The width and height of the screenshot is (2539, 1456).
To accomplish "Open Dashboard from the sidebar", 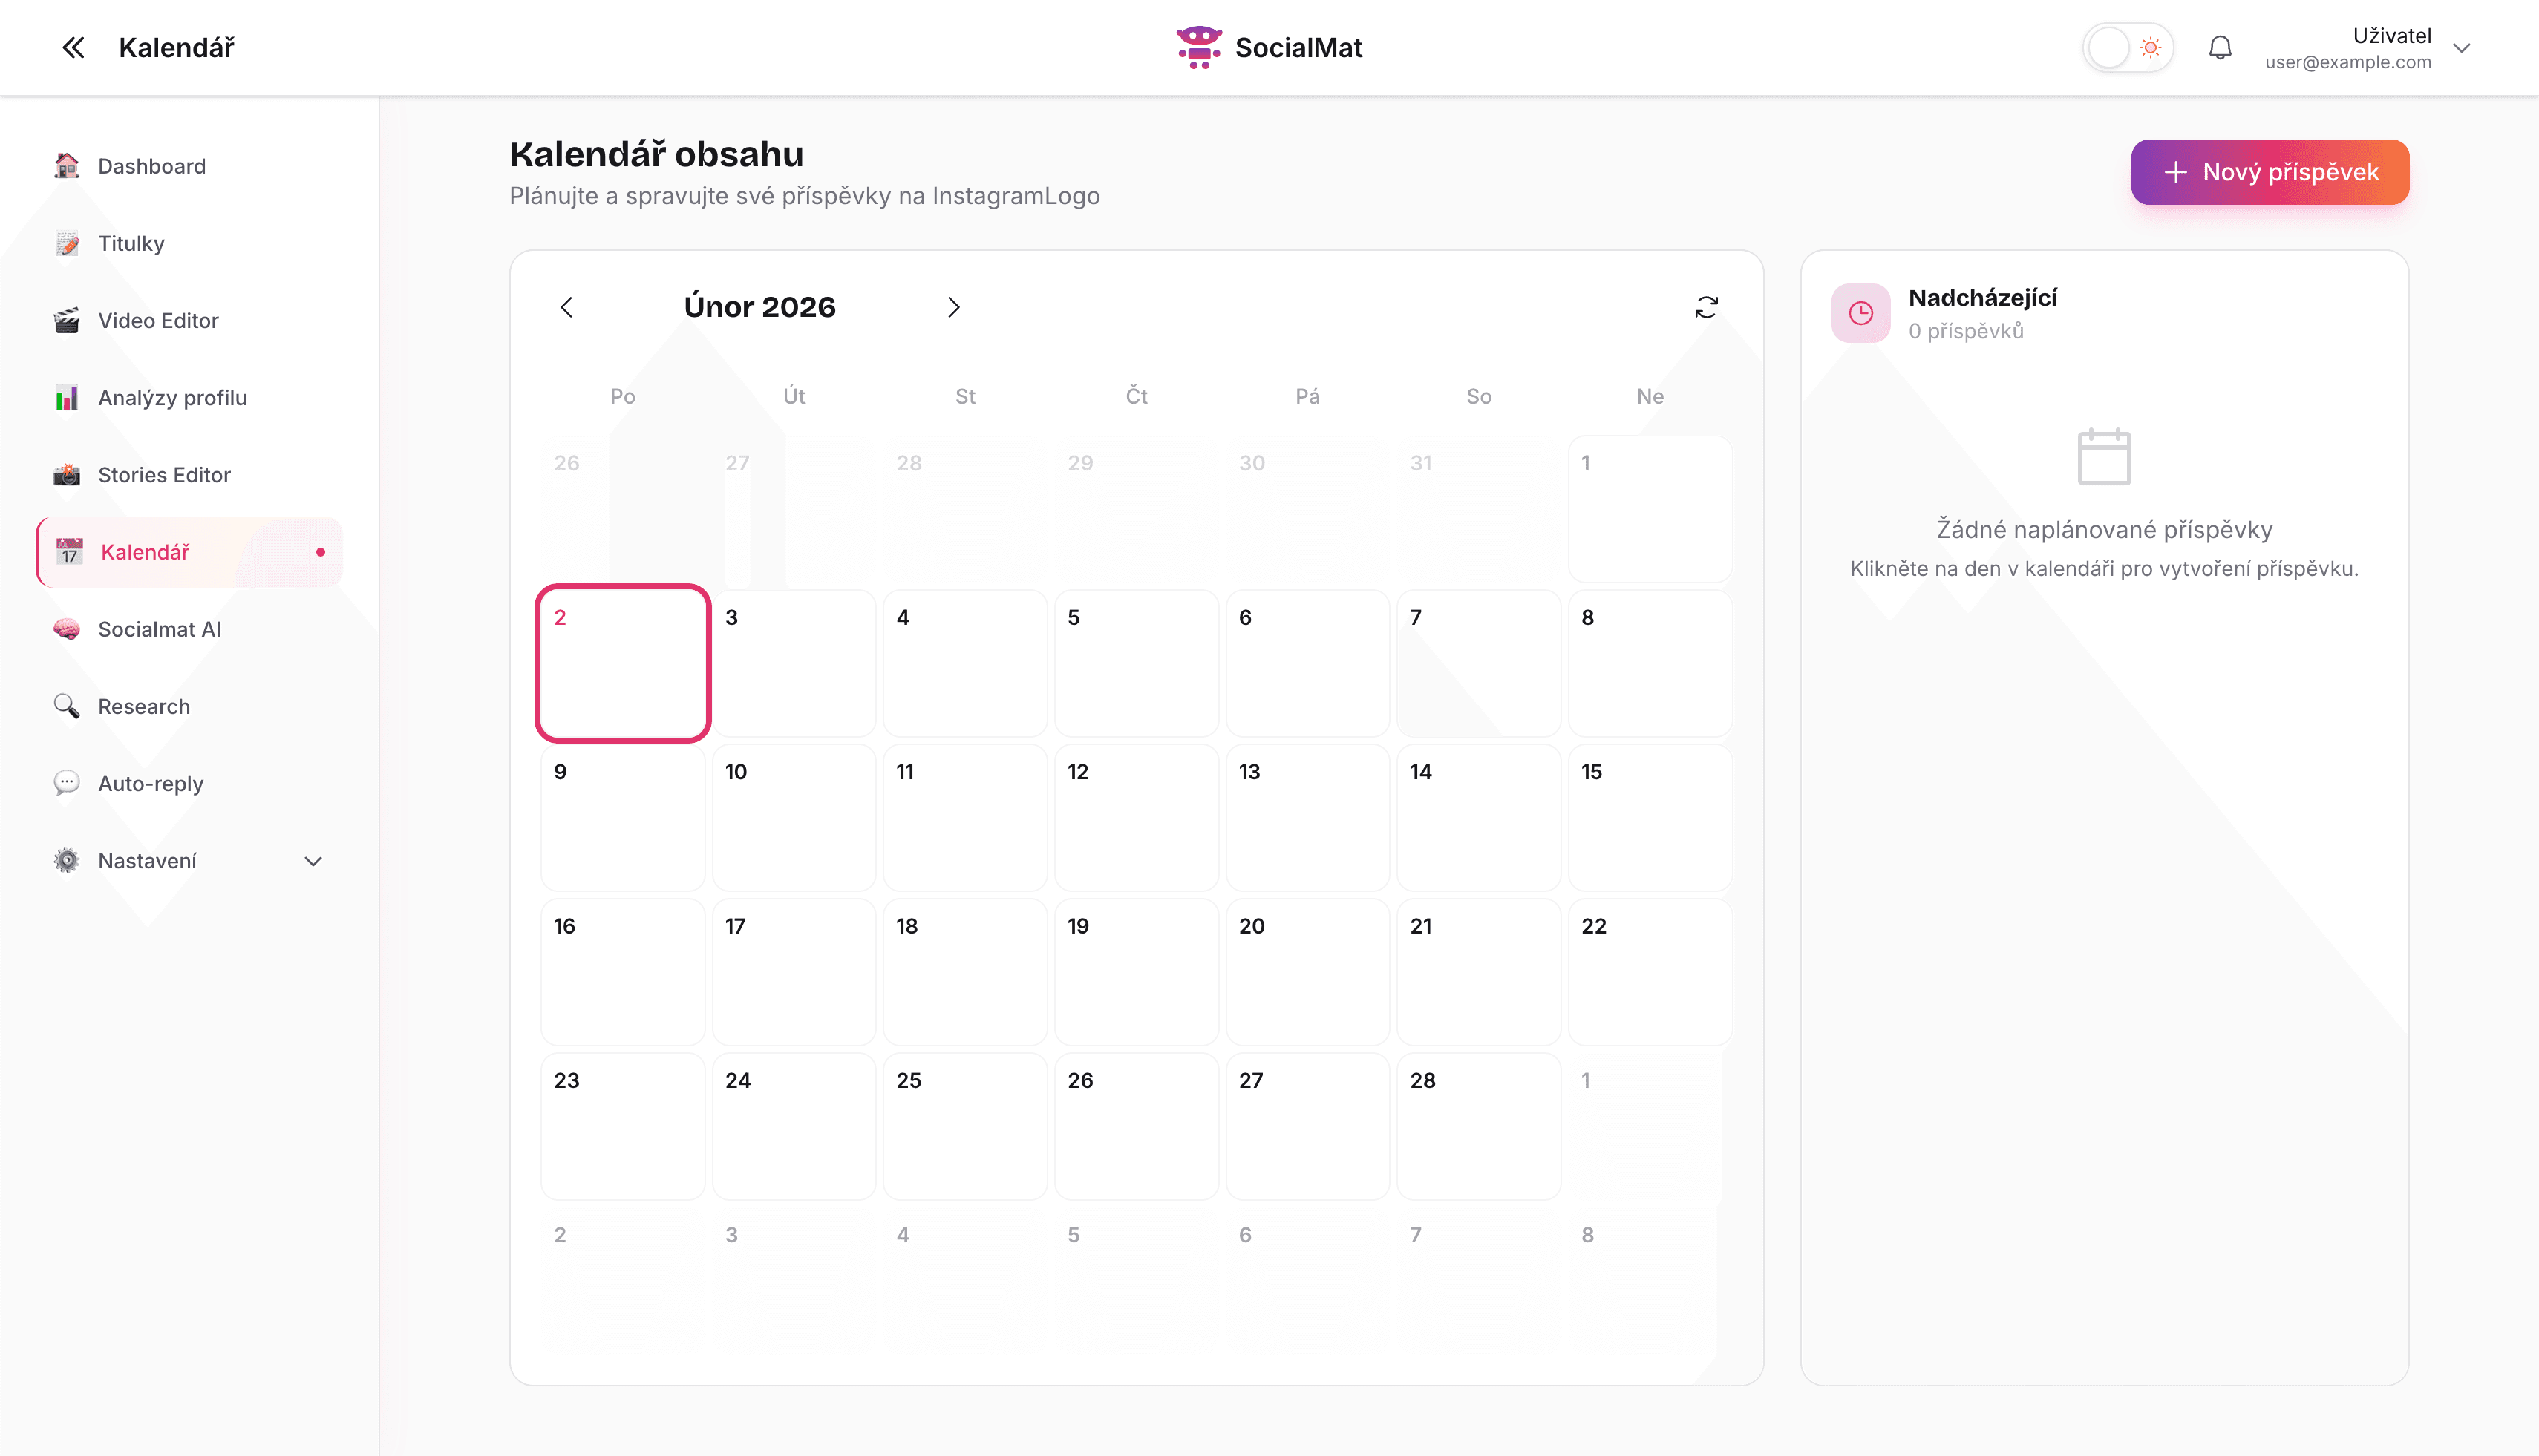I will (x=151, y=166).
